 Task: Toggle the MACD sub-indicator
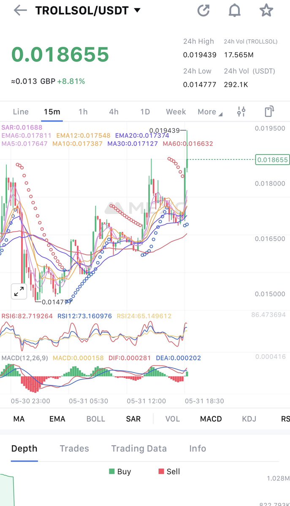pos(211,419)
